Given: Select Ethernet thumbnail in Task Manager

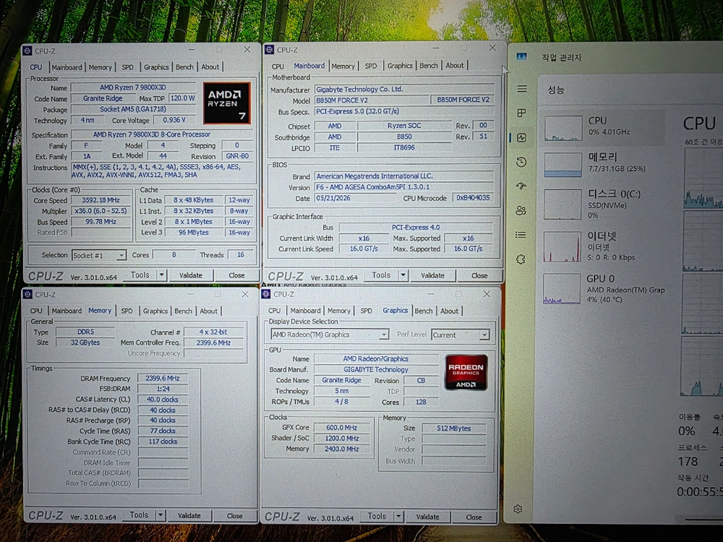Looking at the screenshot, I should coord(562,246).
